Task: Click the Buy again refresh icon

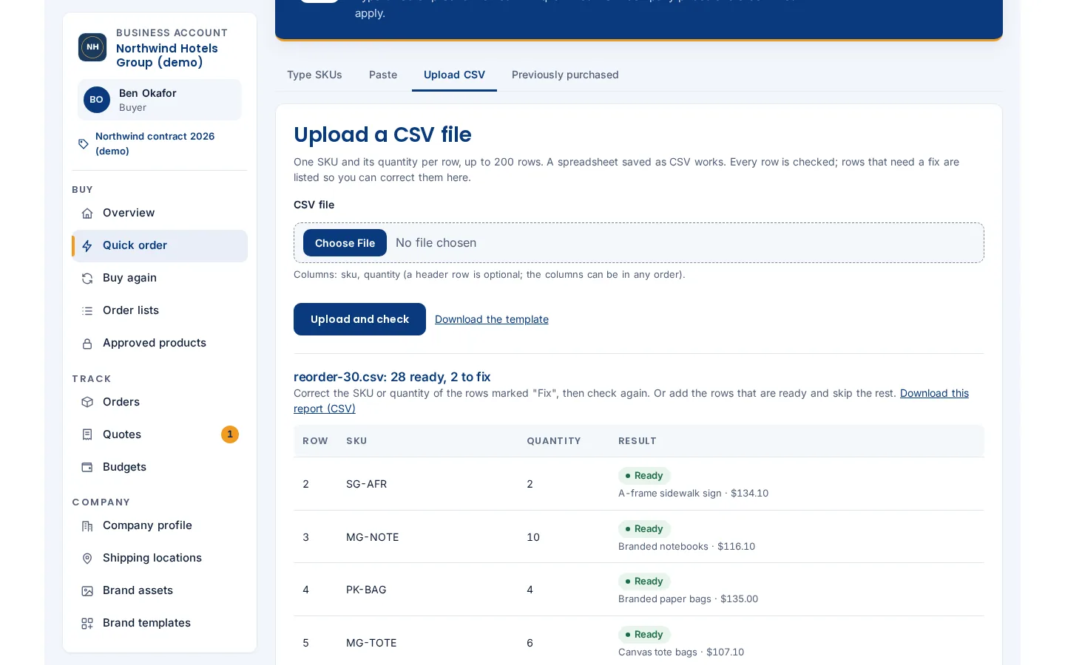Action: [x=87, y=279]
